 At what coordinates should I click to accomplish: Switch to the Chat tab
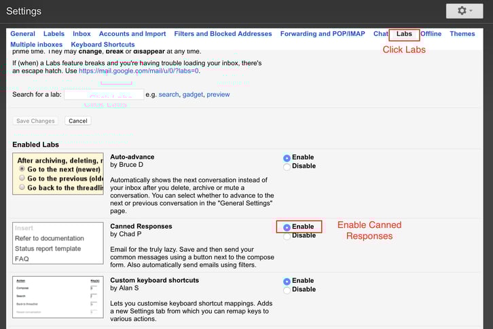click(381, 34)
